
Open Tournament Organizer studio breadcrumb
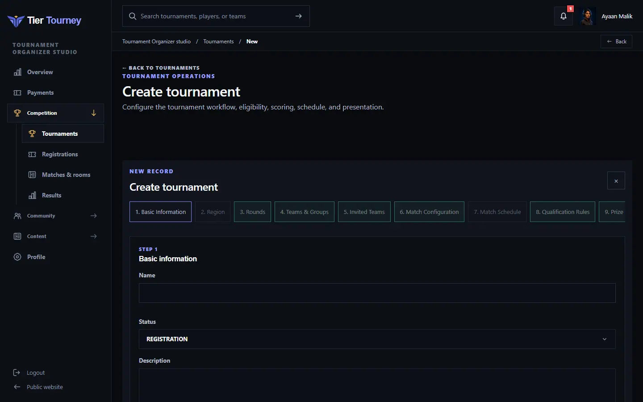click(156, 42)
